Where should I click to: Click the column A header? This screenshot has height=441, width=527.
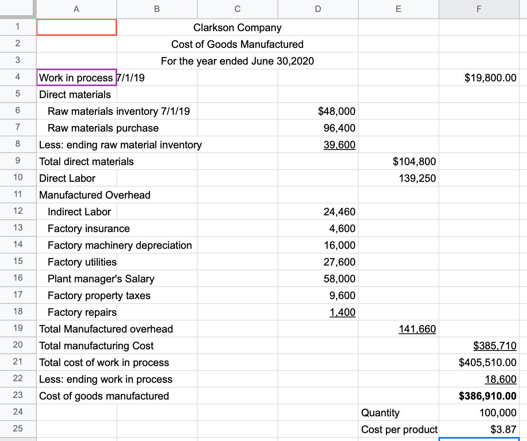click(76, 9)
